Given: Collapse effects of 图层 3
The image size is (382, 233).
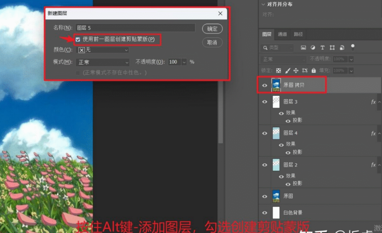Looking at the screenshot, I should click(x=379, y=102).
